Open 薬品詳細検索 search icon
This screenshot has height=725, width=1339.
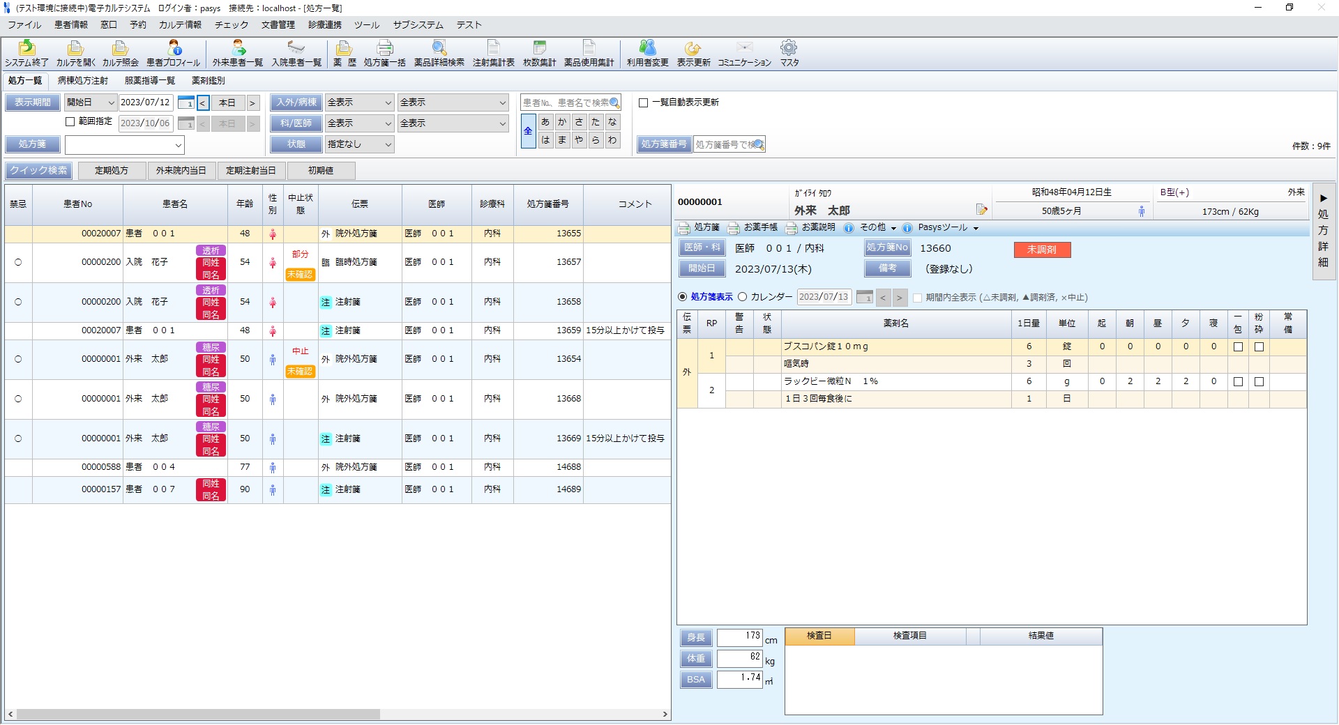(439, 48)
